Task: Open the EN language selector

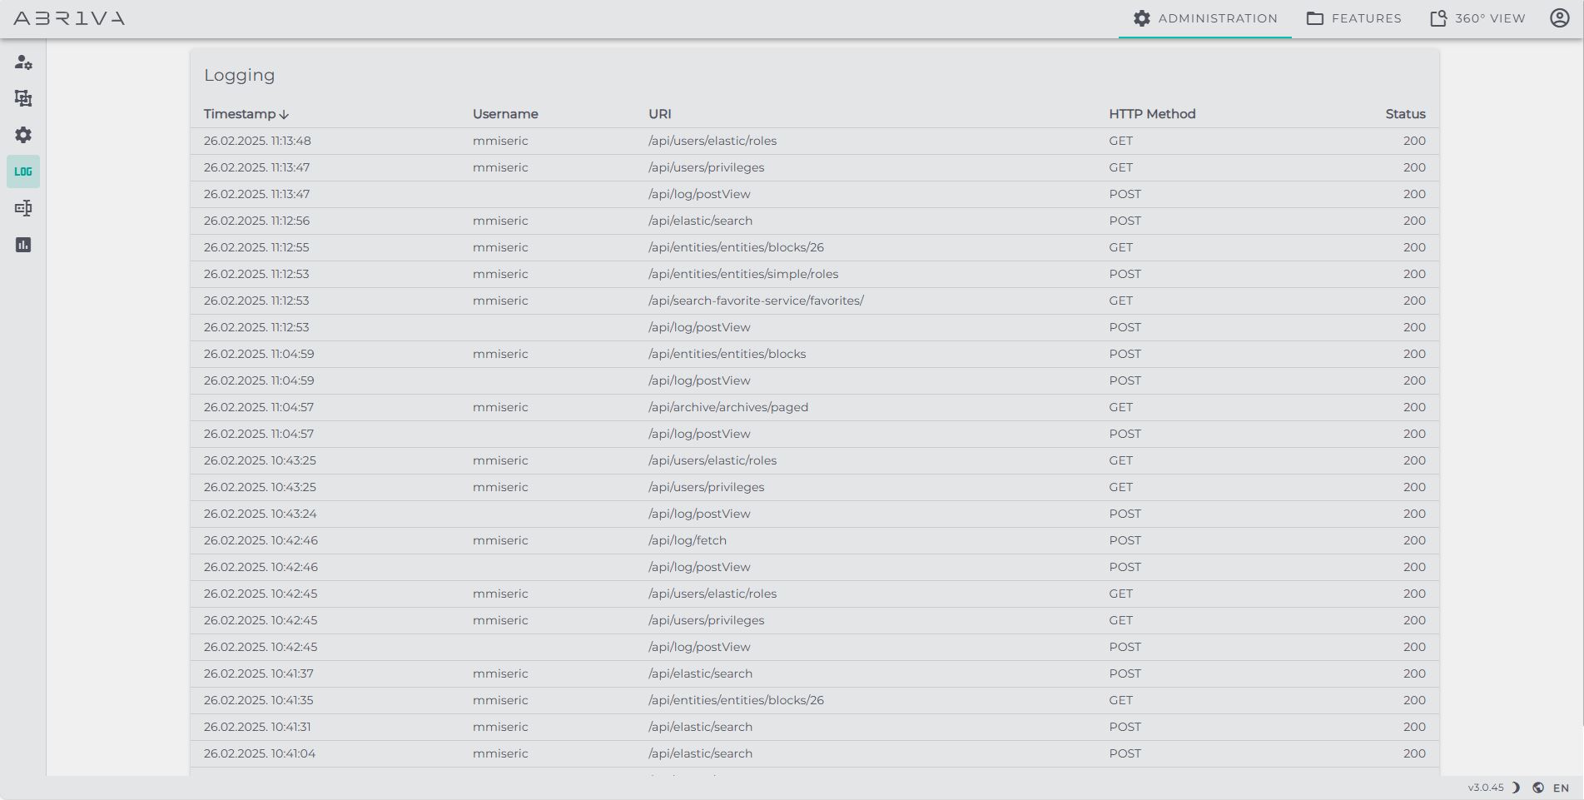Action: (x=1561, y=788)
